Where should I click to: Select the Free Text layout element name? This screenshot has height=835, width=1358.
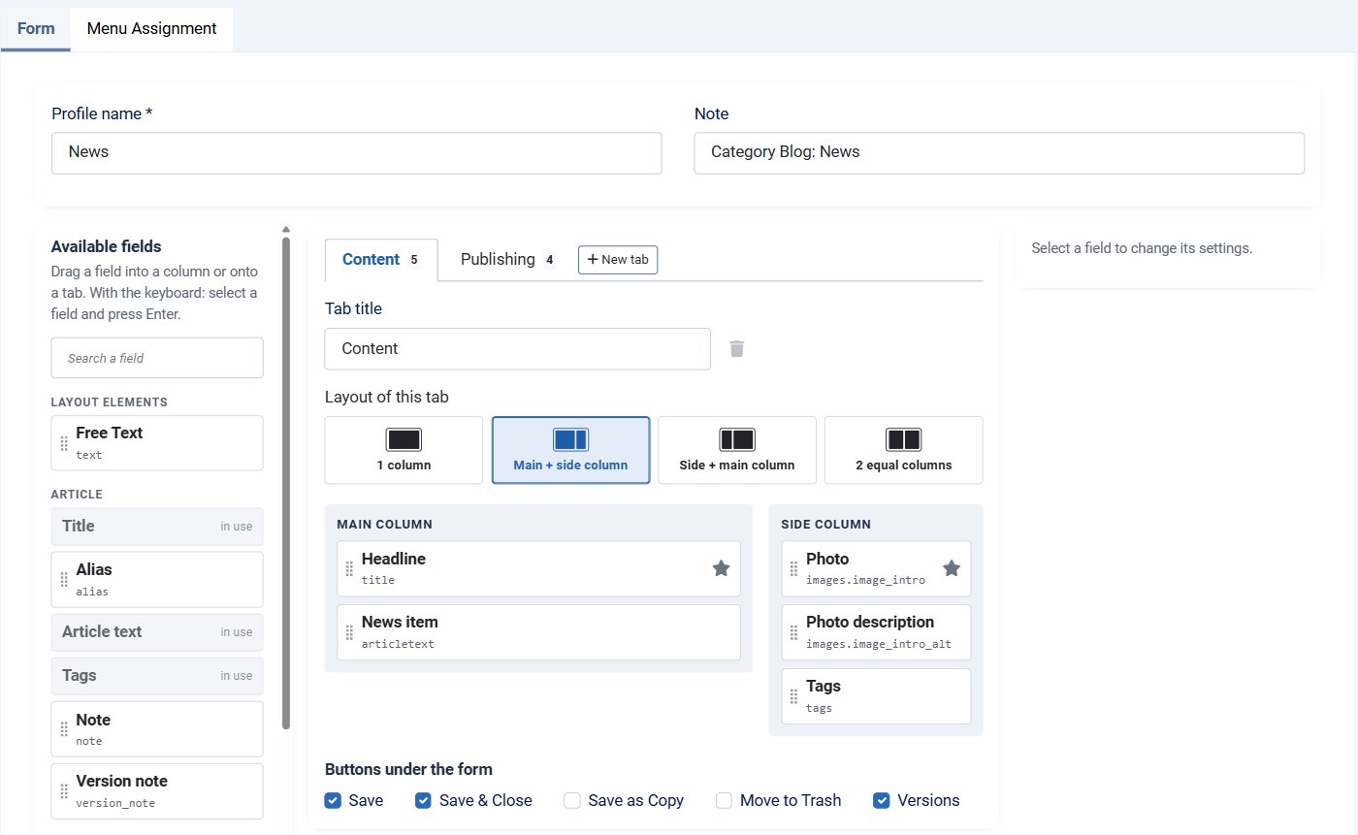110,433
